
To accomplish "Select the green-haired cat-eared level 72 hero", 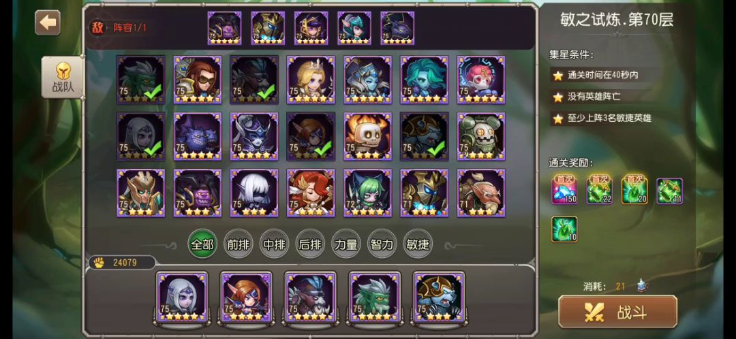I will (x=367, y=193).
